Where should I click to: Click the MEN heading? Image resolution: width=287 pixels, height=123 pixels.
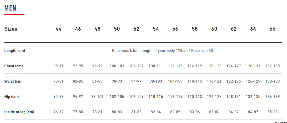click(10, 8)
